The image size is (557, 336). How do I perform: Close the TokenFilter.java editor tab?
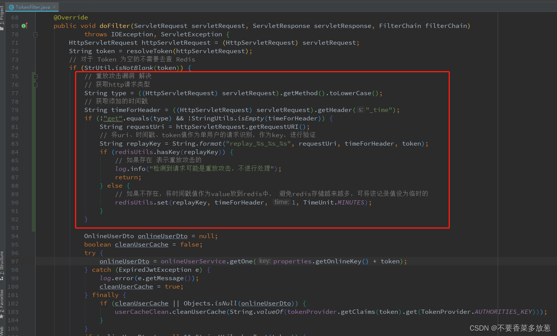point(54,7)
